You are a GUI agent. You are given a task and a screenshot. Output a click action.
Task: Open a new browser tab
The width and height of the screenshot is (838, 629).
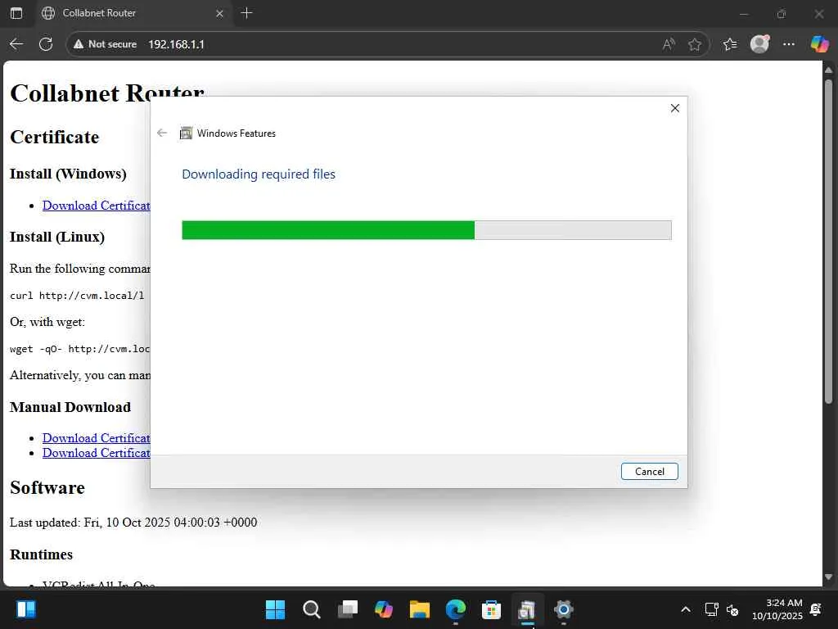pos(246,13)
